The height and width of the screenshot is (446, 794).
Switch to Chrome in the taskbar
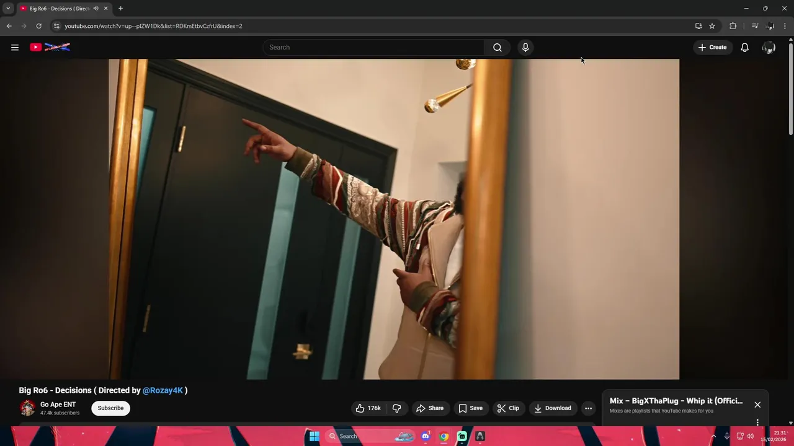coord(444,436)
